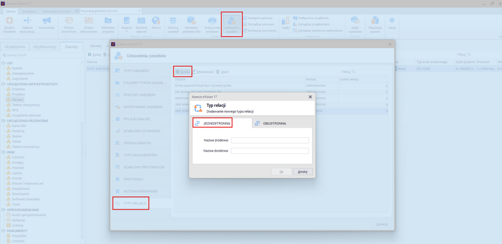Screen dimensions: 502x244
Task: Launch Otwórz AdminCenter from the ribbon
Action: click(88, 24)
